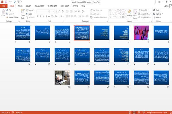Click the Replace icon
The height and width of the screenshot is (114, 172).
tap(154, 14)
